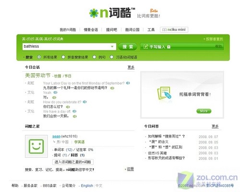Play audio for 'Your Labor Day is on the first Monday' sentence
240x192 pixels.
(128, 83)
